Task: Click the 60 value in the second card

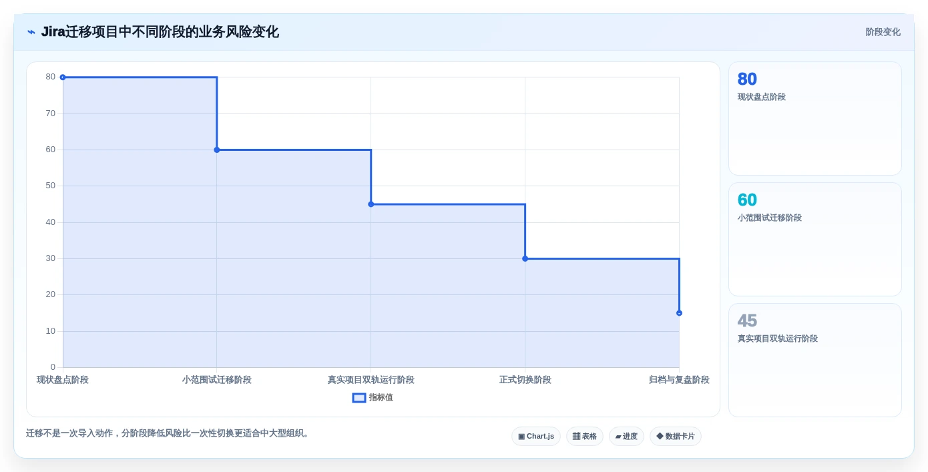Action: click(747, 200)
